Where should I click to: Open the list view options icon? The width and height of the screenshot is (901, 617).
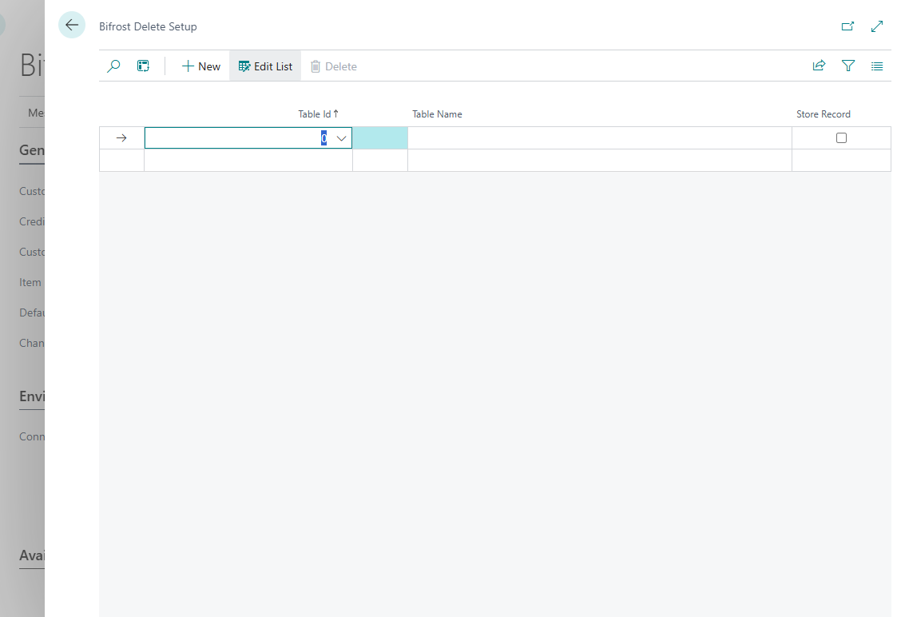pyautogui.click(x=877, y=66)
